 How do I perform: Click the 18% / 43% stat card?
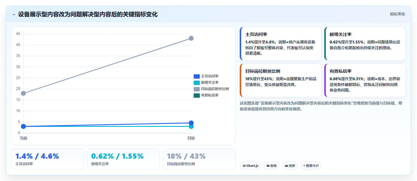click(199, 159)
